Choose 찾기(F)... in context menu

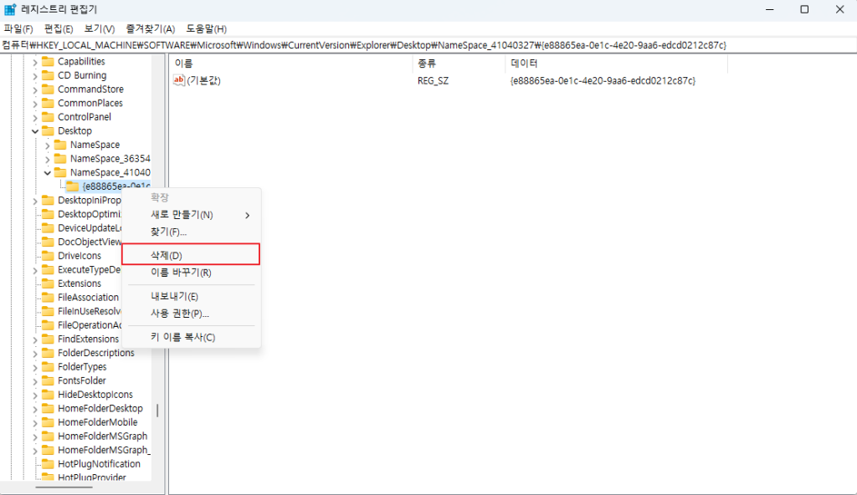(x=191, y=232)
